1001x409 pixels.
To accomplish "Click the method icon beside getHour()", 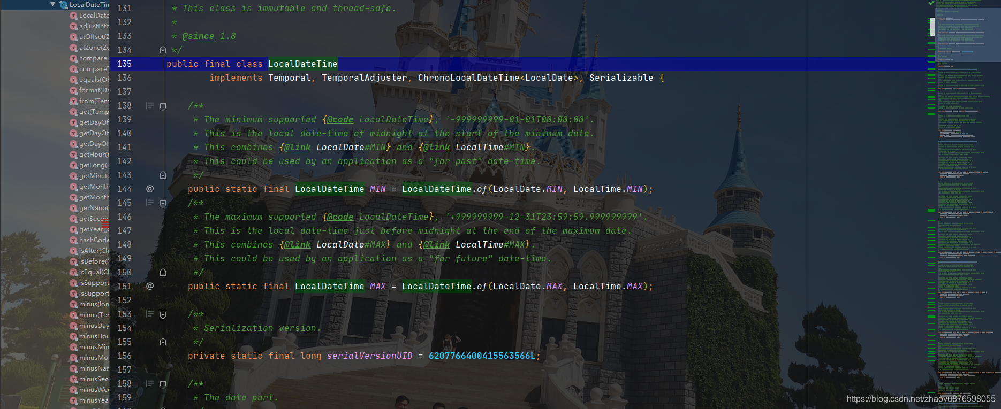I will click(x=74, y=155).
